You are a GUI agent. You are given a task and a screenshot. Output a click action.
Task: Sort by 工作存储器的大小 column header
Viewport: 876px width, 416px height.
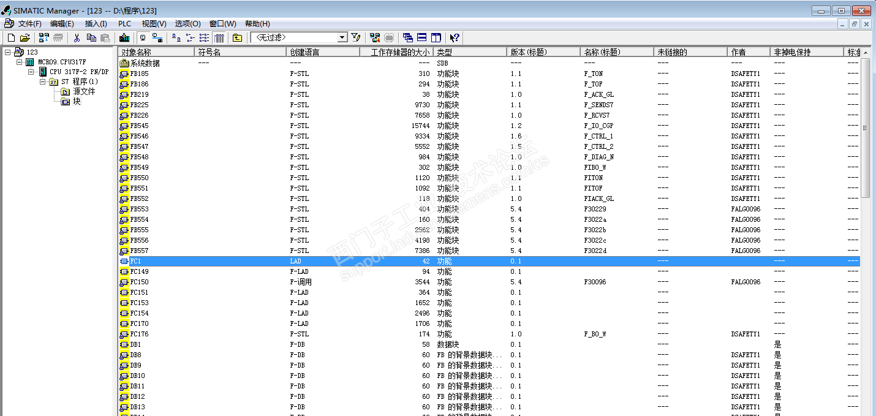(396, 52)
